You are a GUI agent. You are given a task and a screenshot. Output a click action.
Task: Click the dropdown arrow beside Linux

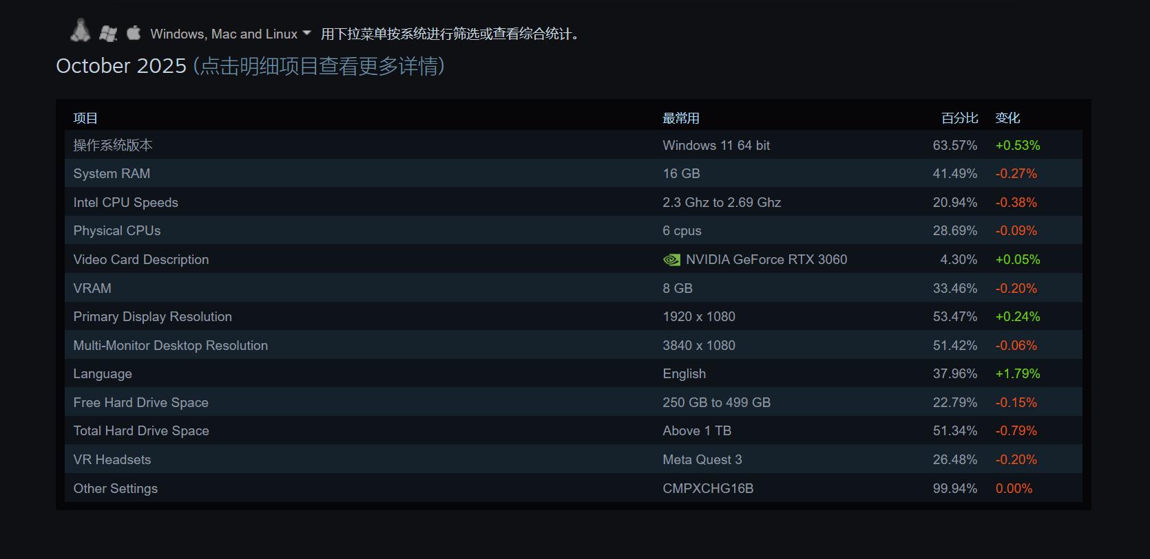(307, 33)
